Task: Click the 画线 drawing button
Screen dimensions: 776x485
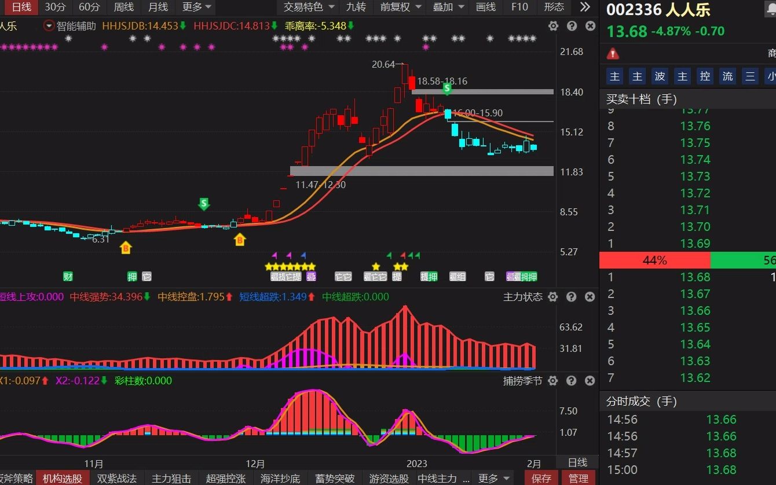Action: coord(486,7)
